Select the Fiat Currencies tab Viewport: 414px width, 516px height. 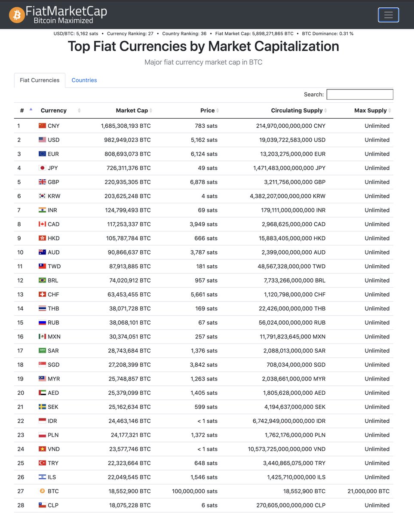coord(40,80)
